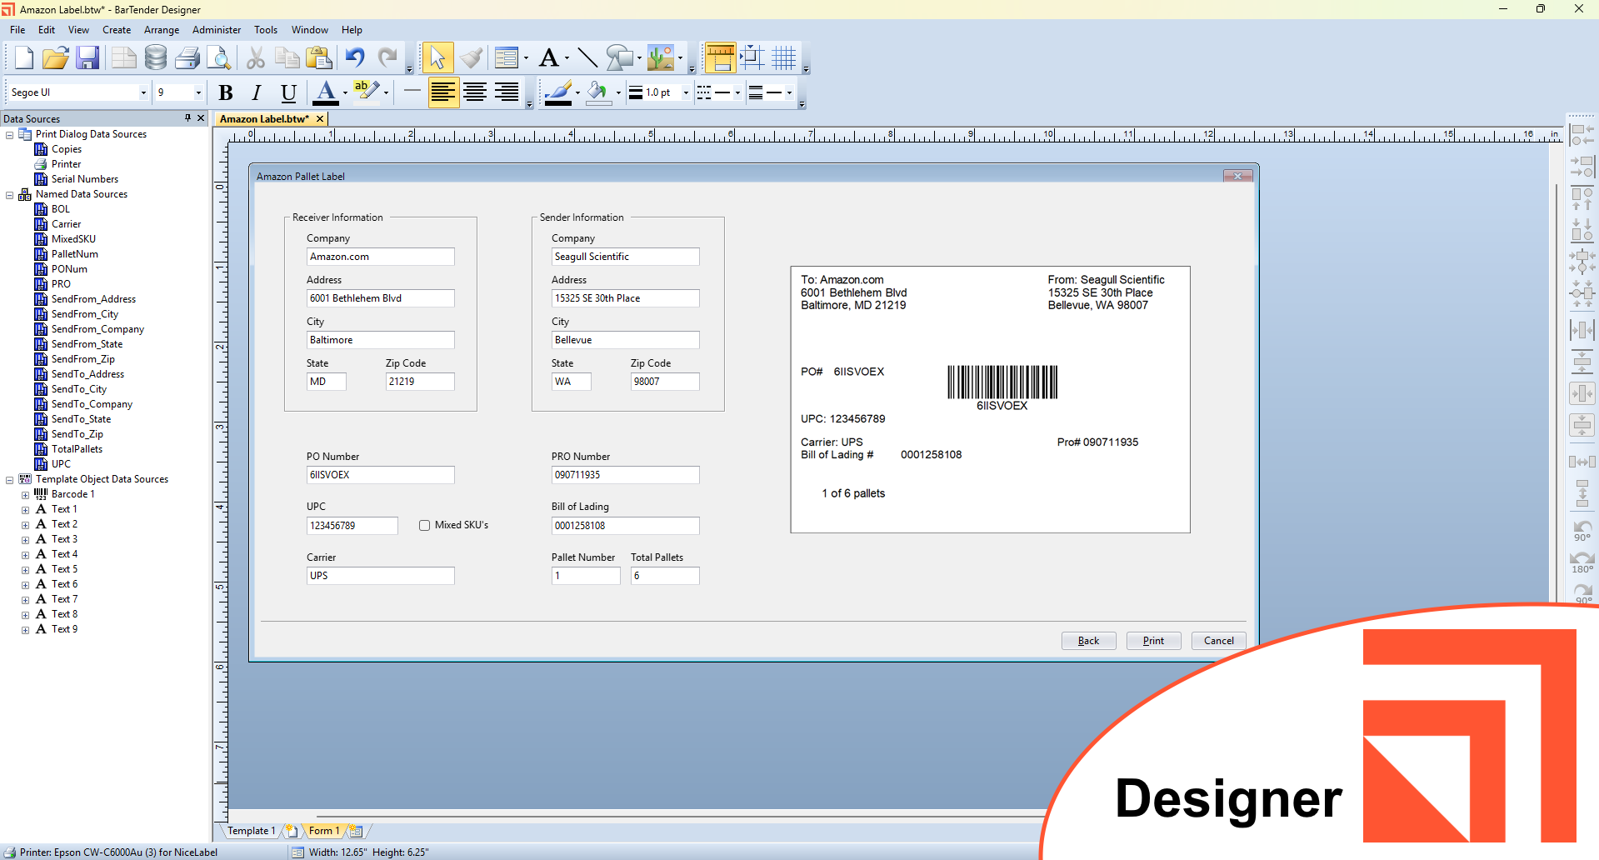Rotate object 90 degrees left
This screenshot has height=860, width=1599.
point(1582,530)
